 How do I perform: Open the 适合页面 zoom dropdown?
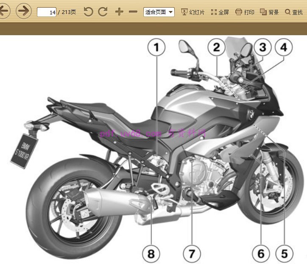pos(159,12)
